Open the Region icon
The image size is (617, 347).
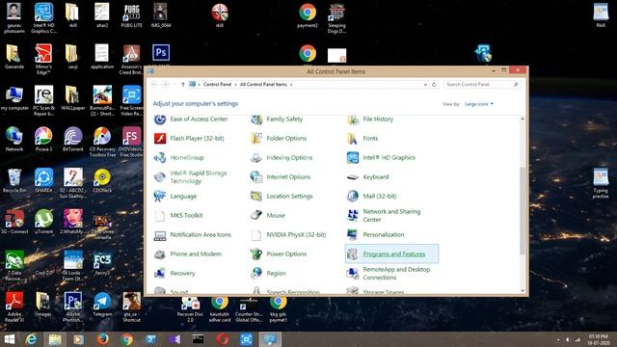pyautogui.click(x=256, y=274)
